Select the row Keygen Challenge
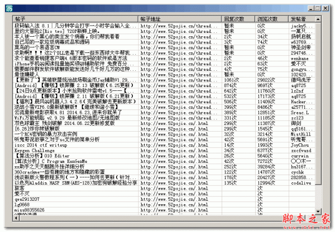 click(x=164, y=151)
